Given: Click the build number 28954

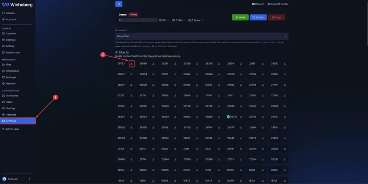Looking at the screenshot, I should pos(143,74).
